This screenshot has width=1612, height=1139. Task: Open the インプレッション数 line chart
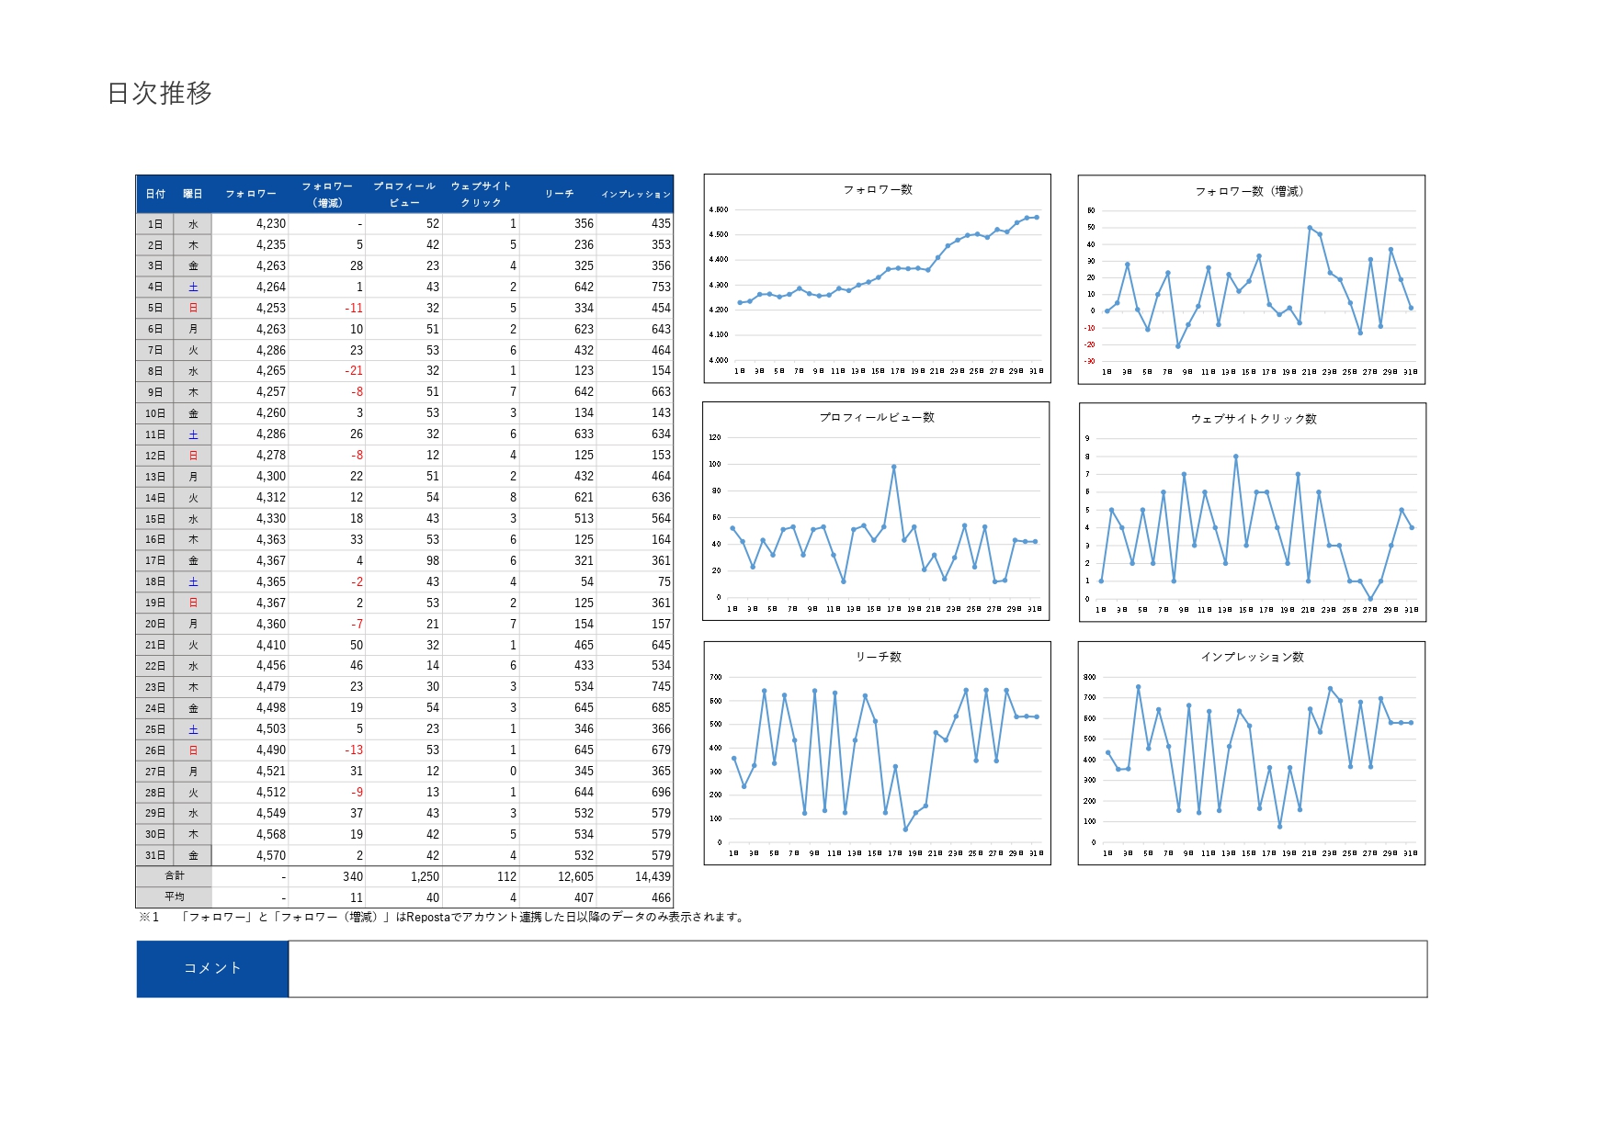click(x=1252, y=753)
